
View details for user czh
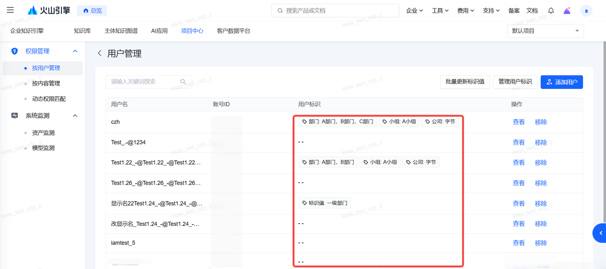click(x=518, y=122)
